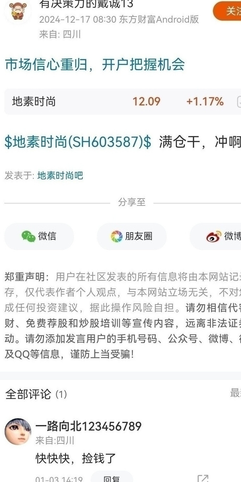Image resolution: width=241 pixels, height=482 pixels.
Task: Open username 一路向北123456789 profile
Action: pyautogui.click(x=89, y=426)
